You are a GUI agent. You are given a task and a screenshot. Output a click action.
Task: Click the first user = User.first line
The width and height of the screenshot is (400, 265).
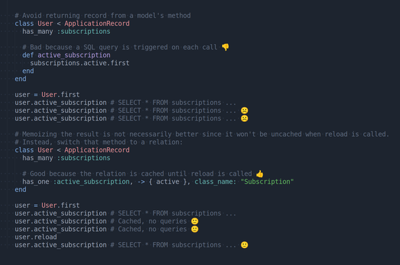click(x=47, y=94)
